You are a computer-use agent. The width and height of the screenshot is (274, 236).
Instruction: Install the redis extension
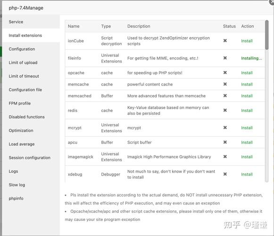point(247,110)
